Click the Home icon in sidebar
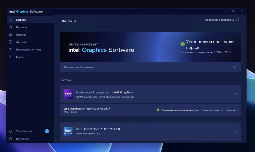The image size is (255, 152). pos(10,20)
